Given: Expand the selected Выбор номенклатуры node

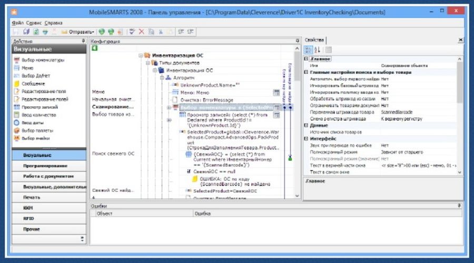Looking at the screenshot, I should [x=169, y=107].
